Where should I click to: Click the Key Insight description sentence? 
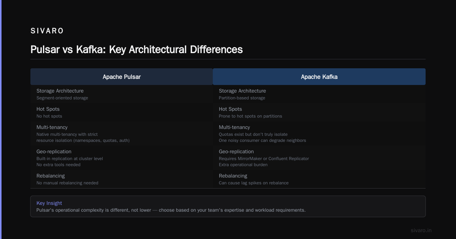point(171,210)
